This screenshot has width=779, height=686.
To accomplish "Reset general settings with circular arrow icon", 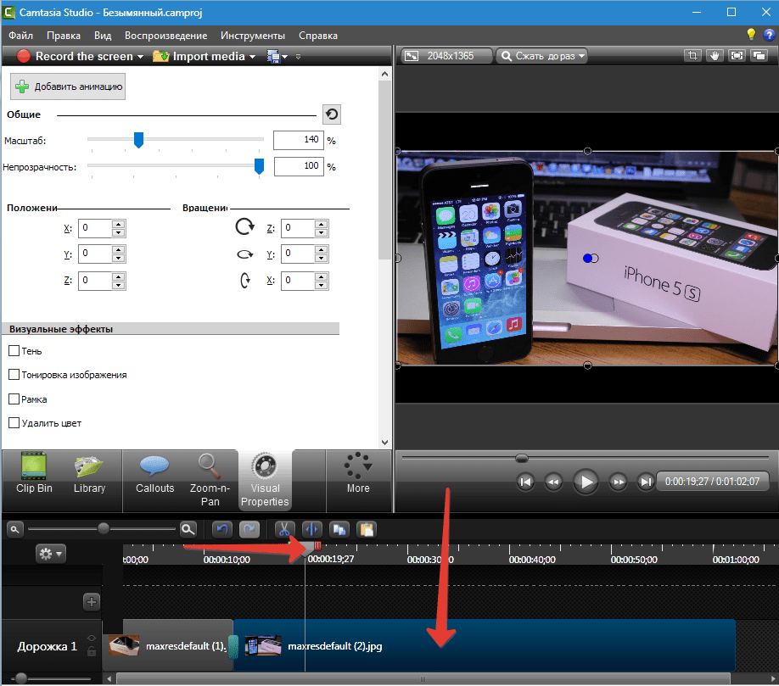I will coord(331,114).
